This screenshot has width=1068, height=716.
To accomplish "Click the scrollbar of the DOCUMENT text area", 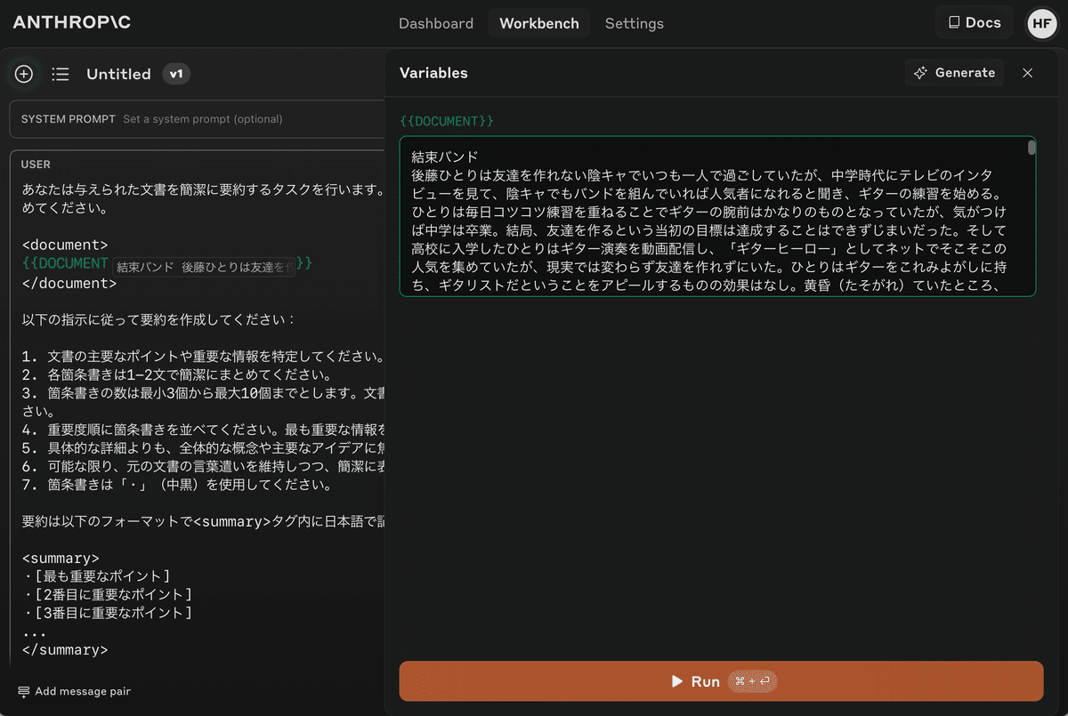I will pos(1032,147).
